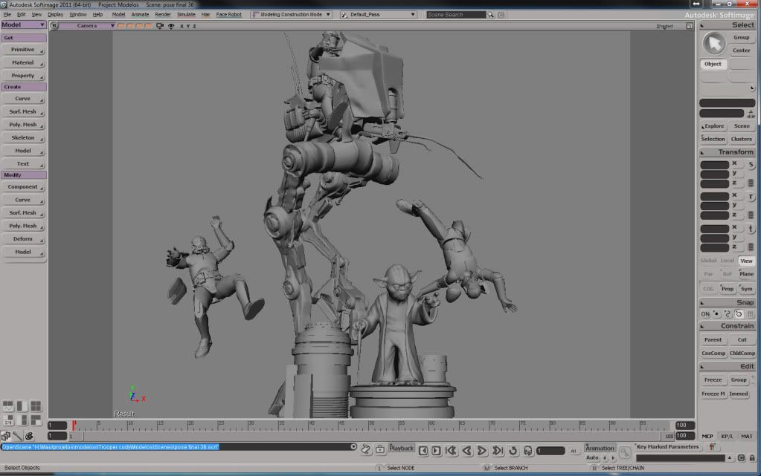The width and height of the screenshot is (761, 476).
Task: Open the Model module dropdown
Action: coord(24,25)
